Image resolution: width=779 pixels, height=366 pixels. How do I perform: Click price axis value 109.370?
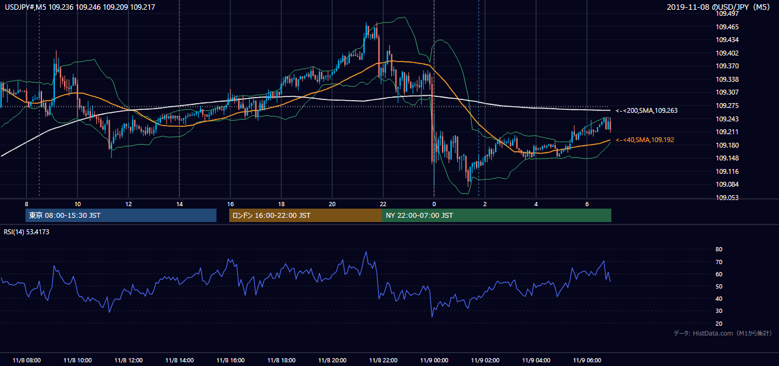click(727, 66)
